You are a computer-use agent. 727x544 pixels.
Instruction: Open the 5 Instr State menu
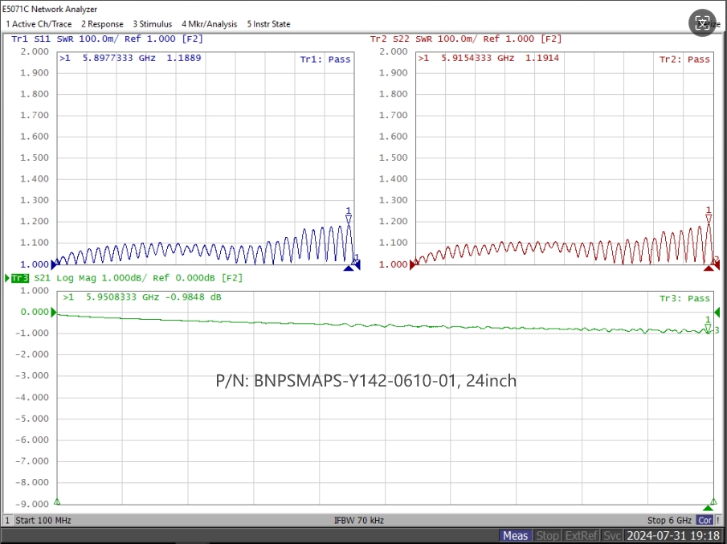(268, 24)
